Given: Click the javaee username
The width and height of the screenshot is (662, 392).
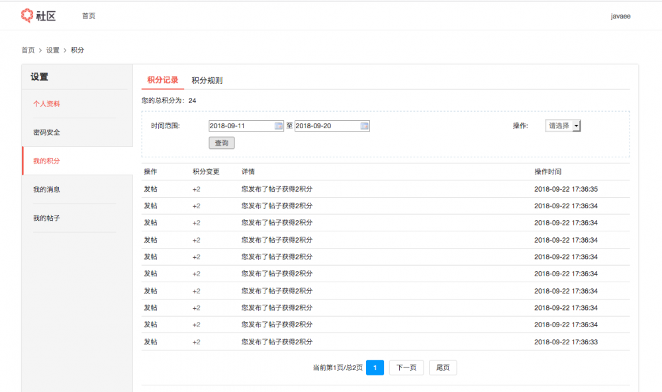Looking at the screenshot, I should point(620,16).
